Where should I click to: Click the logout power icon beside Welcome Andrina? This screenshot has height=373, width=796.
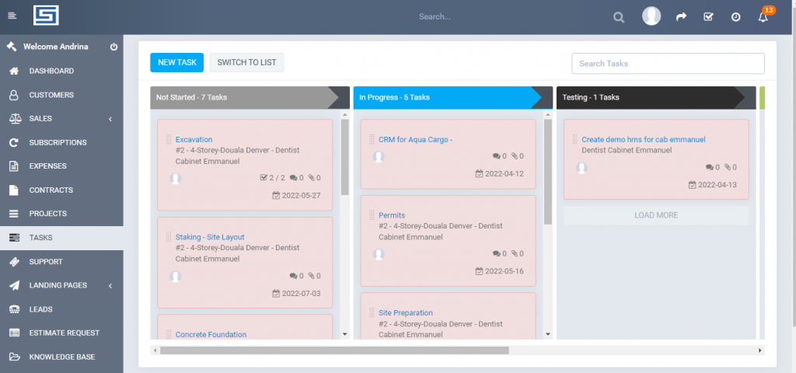[113, 47]
